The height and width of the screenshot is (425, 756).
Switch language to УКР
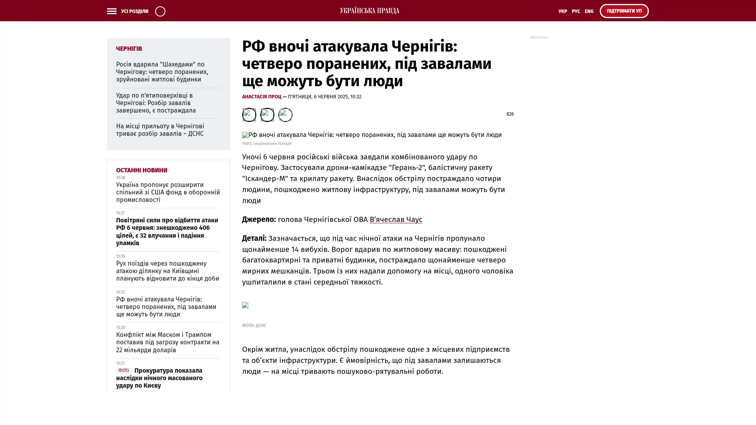(x=562, y=11)
